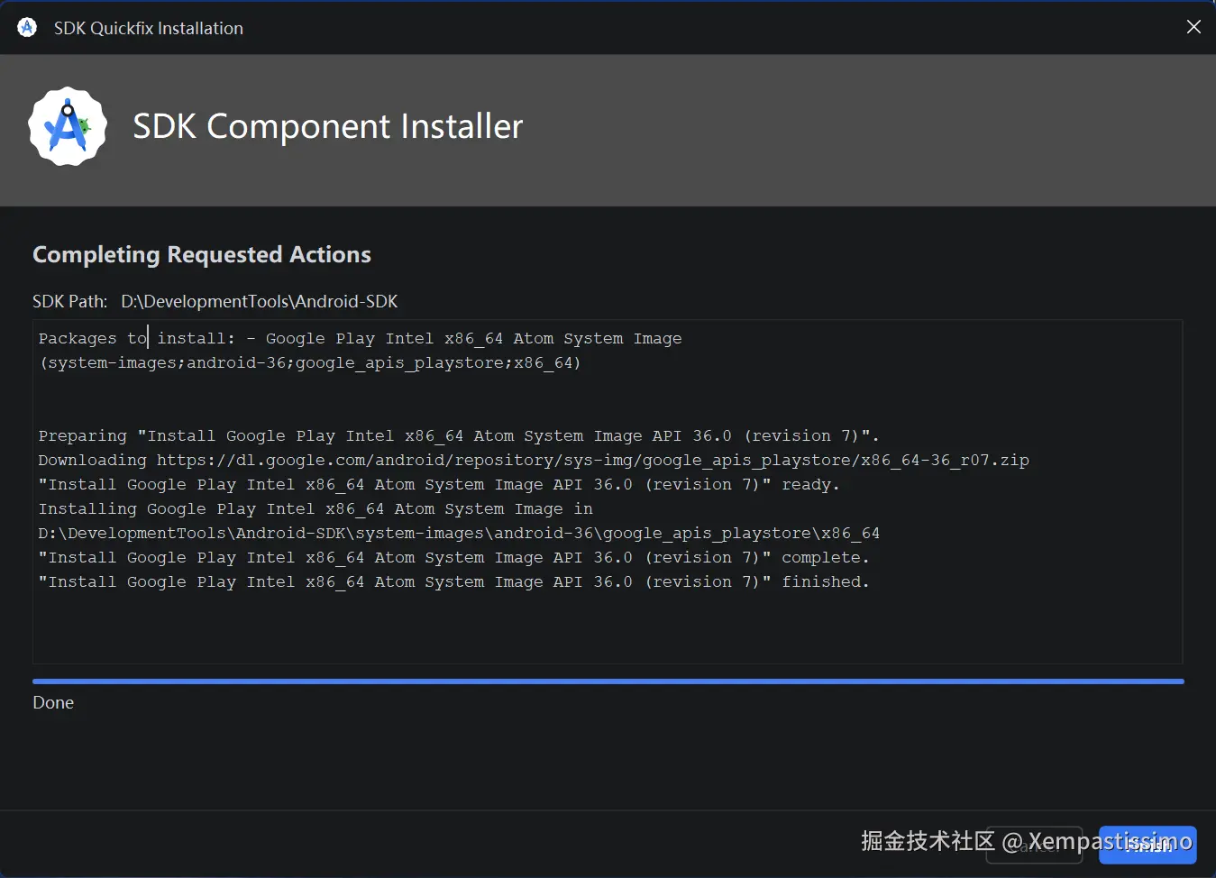1216x878 pixels.
Task: Click the Done status label
Action: tap(53, 702)
